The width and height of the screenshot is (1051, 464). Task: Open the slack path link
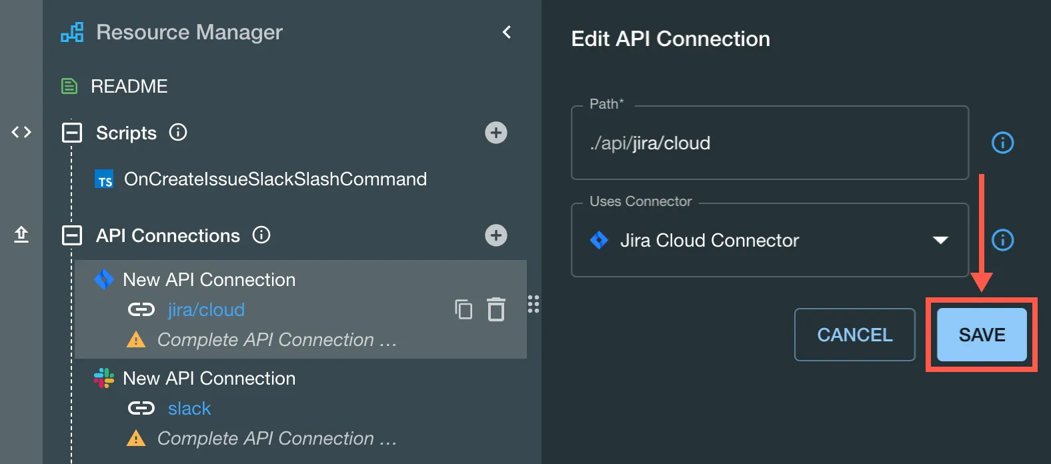click(189, 409)
